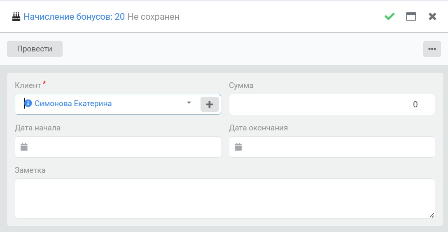Click into the Дата окончания date field
The width and height of the screenshot is (448, 232).
click(332, 147)
